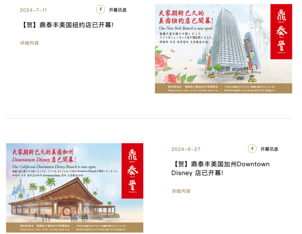Screen dimensions: 302x234
Task: Open 详细内容 for the Downtown Disney post
Action: [181, 191]
